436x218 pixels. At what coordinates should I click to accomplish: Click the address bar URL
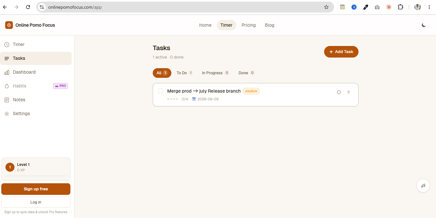[x=75, y=7]
